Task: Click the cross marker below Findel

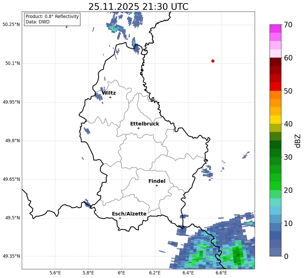Action: [x=157, y=186]
